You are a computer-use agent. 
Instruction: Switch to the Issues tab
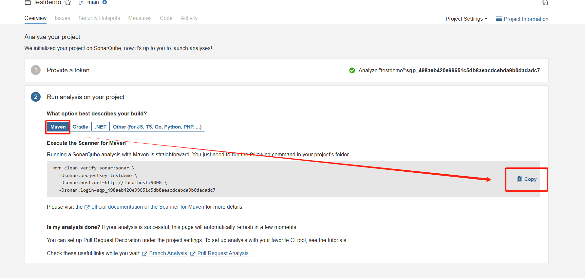tap(62, 18)
